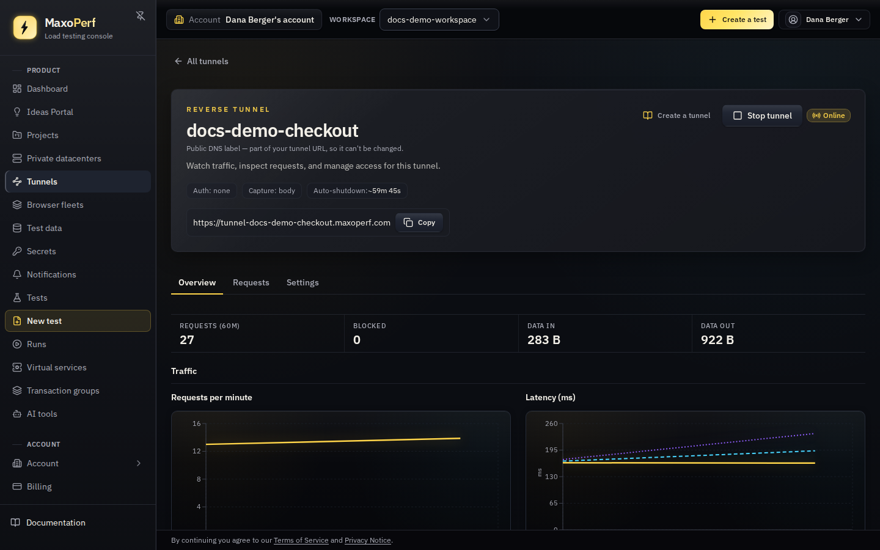
Task: Click the AI tools robot icon
Action: [17, 414]
